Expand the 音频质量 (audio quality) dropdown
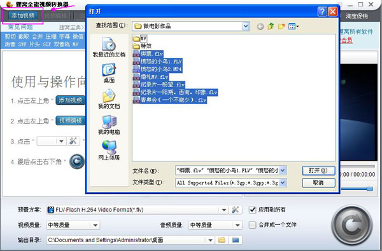The image size is (382, 251). click(x=237, y=225)
